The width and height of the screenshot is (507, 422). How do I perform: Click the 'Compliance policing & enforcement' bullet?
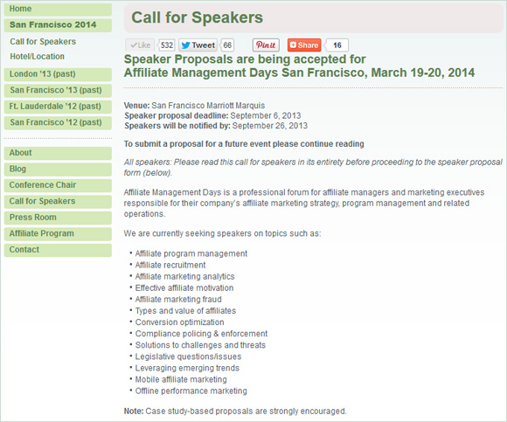click(201, 334)
